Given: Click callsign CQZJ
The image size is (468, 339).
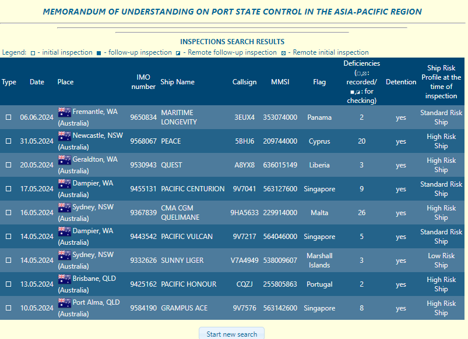Looking at the screenshot, I should pyautogui.click(x=244, y=284).
